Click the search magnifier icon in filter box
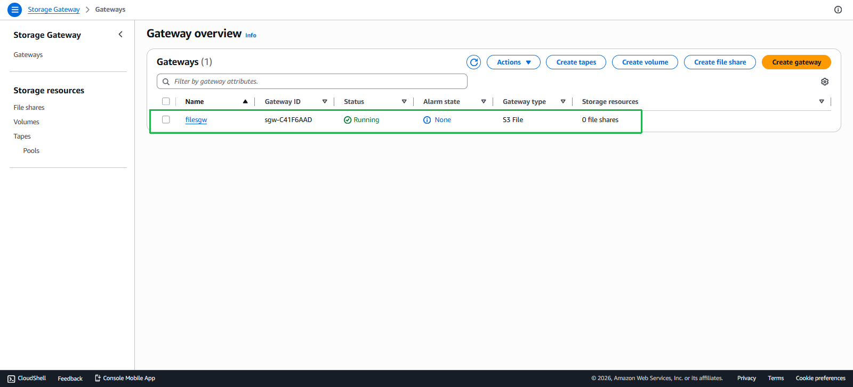 pyautogui.click(x=166, y=82)
